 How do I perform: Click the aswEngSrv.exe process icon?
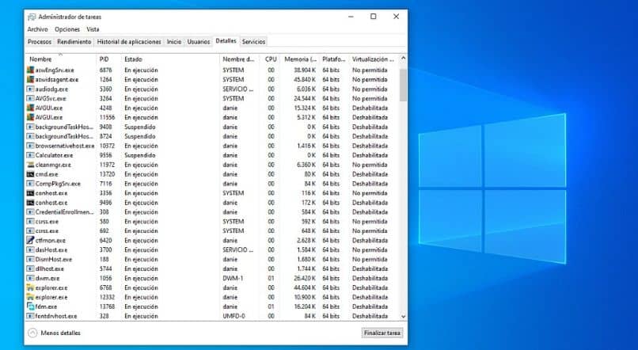30,70
